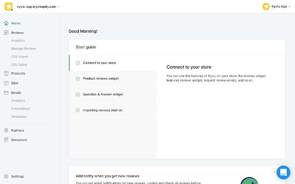The image size is (295, 184).
Task: Toggle the Question & Answer widget checkmark
Action: click(x=78, y=94)
